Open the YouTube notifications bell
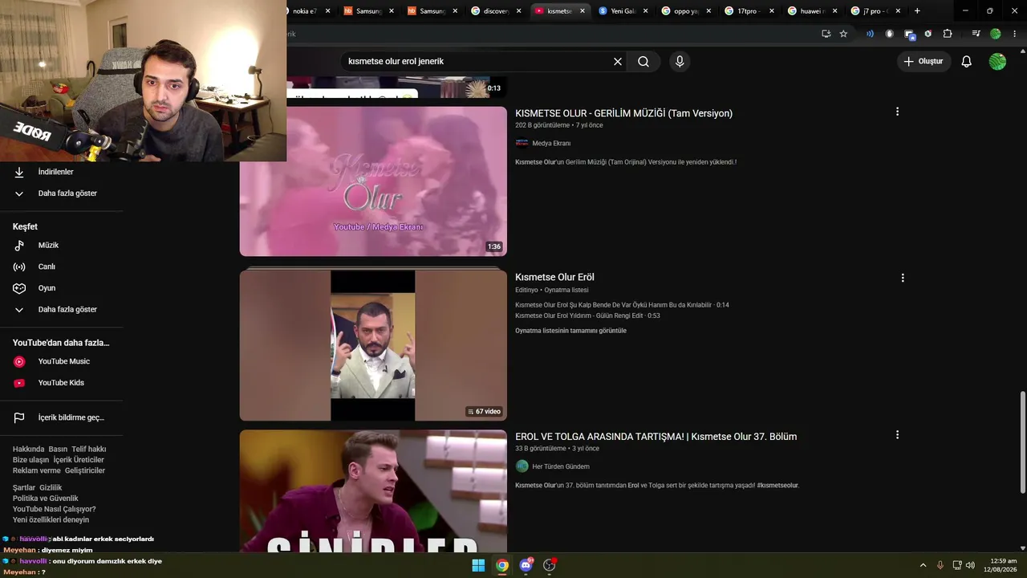1027x578 pixels. point(967,62)
